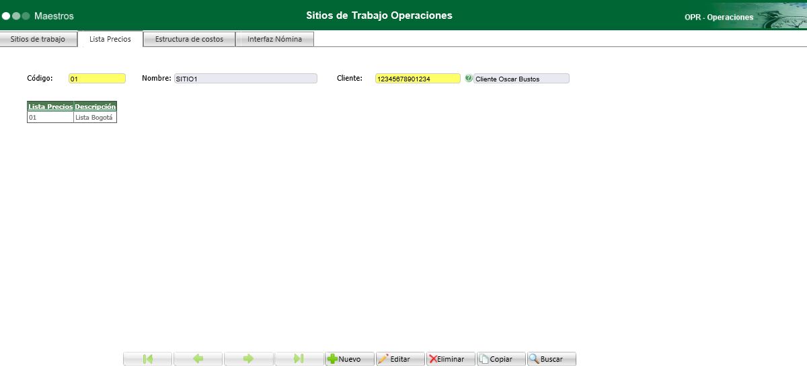Click the Buscar button
Image resolution: width=807 pixels, height=390 pixels.
(551, 359)
